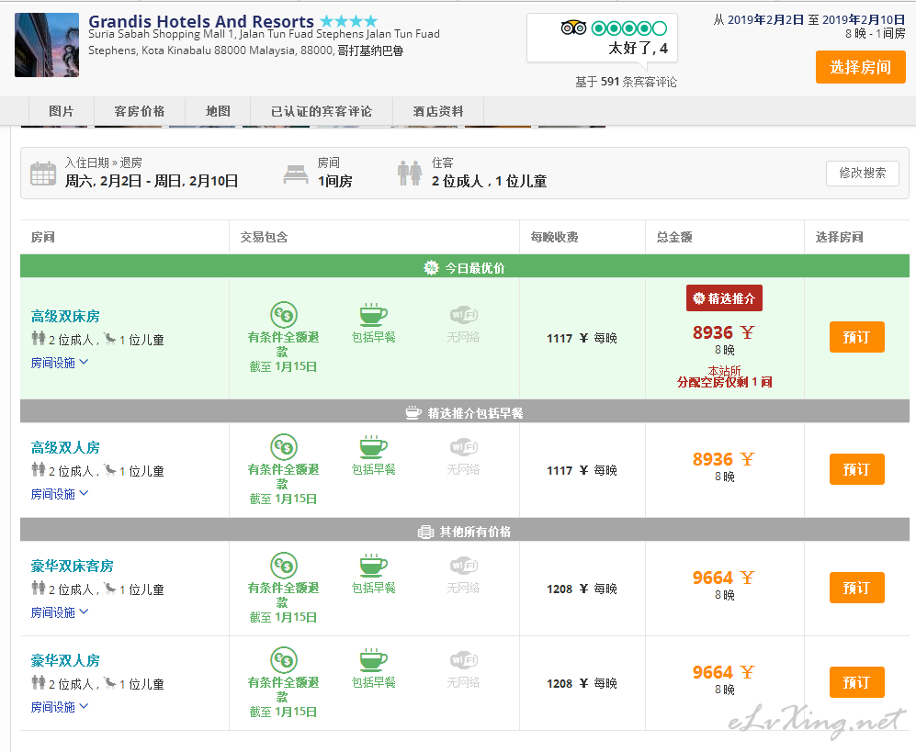Expand 房间设施 under 豪华双床客房
The image size is (916, 752).
pyautogui.click(x=60, y=612)
